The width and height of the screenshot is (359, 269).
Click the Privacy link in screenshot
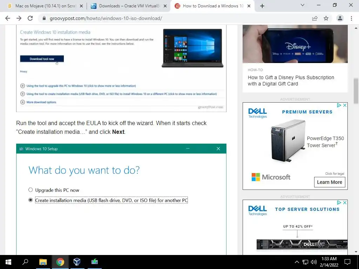pyautogui.click(x=23, y=71)
